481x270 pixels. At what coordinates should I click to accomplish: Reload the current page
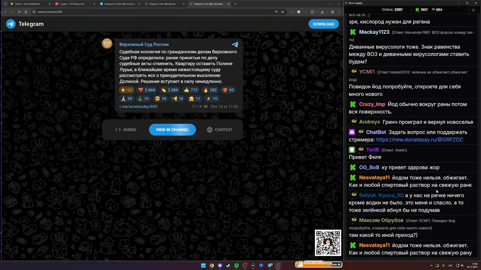pyautogui.click(x=19, y=12)
